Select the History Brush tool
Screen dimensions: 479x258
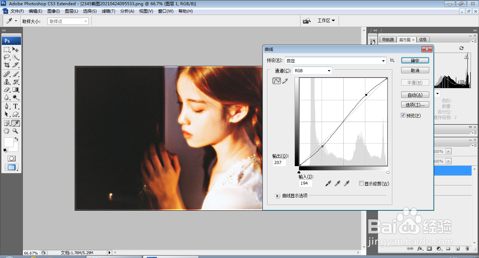click(x=15, y=82)
